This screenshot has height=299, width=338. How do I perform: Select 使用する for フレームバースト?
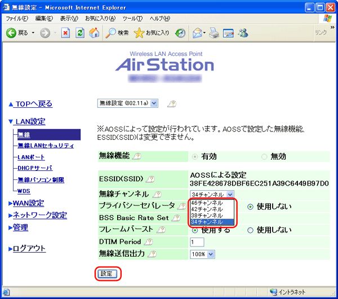tap(195, 230)
